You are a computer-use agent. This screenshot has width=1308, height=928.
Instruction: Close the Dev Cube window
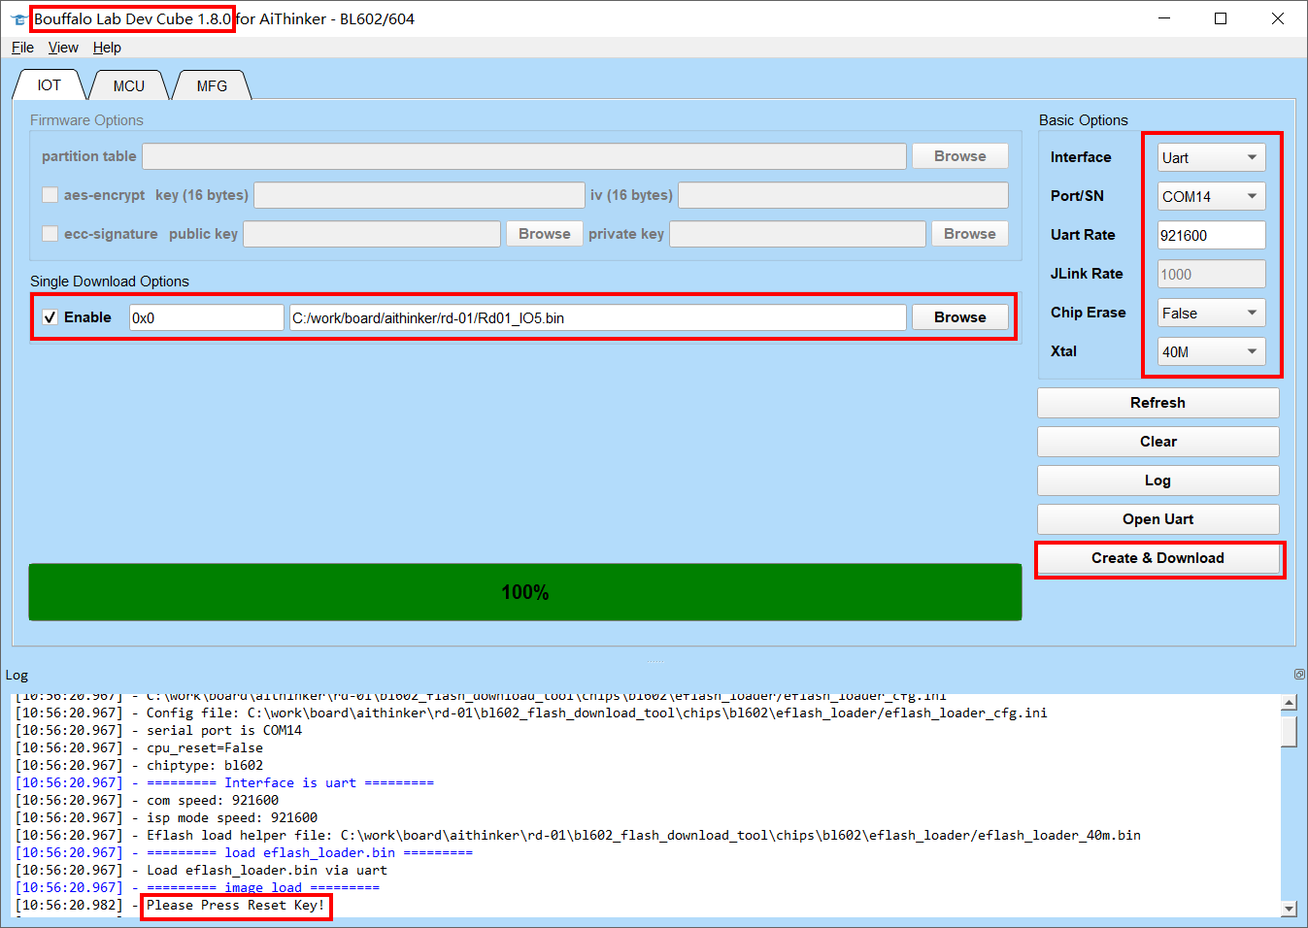tap(1278, 18)
